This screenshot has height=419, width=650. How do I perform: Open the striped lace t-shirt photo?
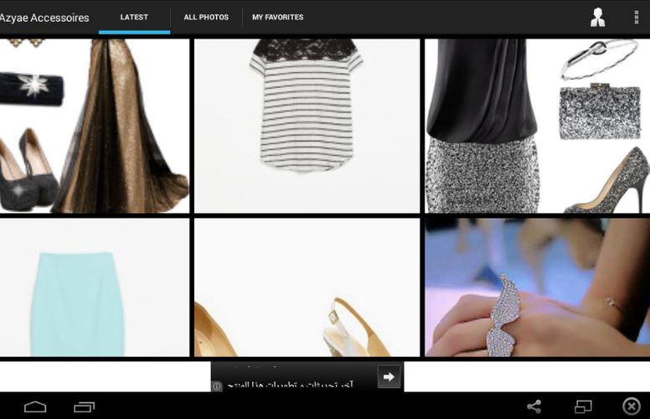click(x=307, y=126)
